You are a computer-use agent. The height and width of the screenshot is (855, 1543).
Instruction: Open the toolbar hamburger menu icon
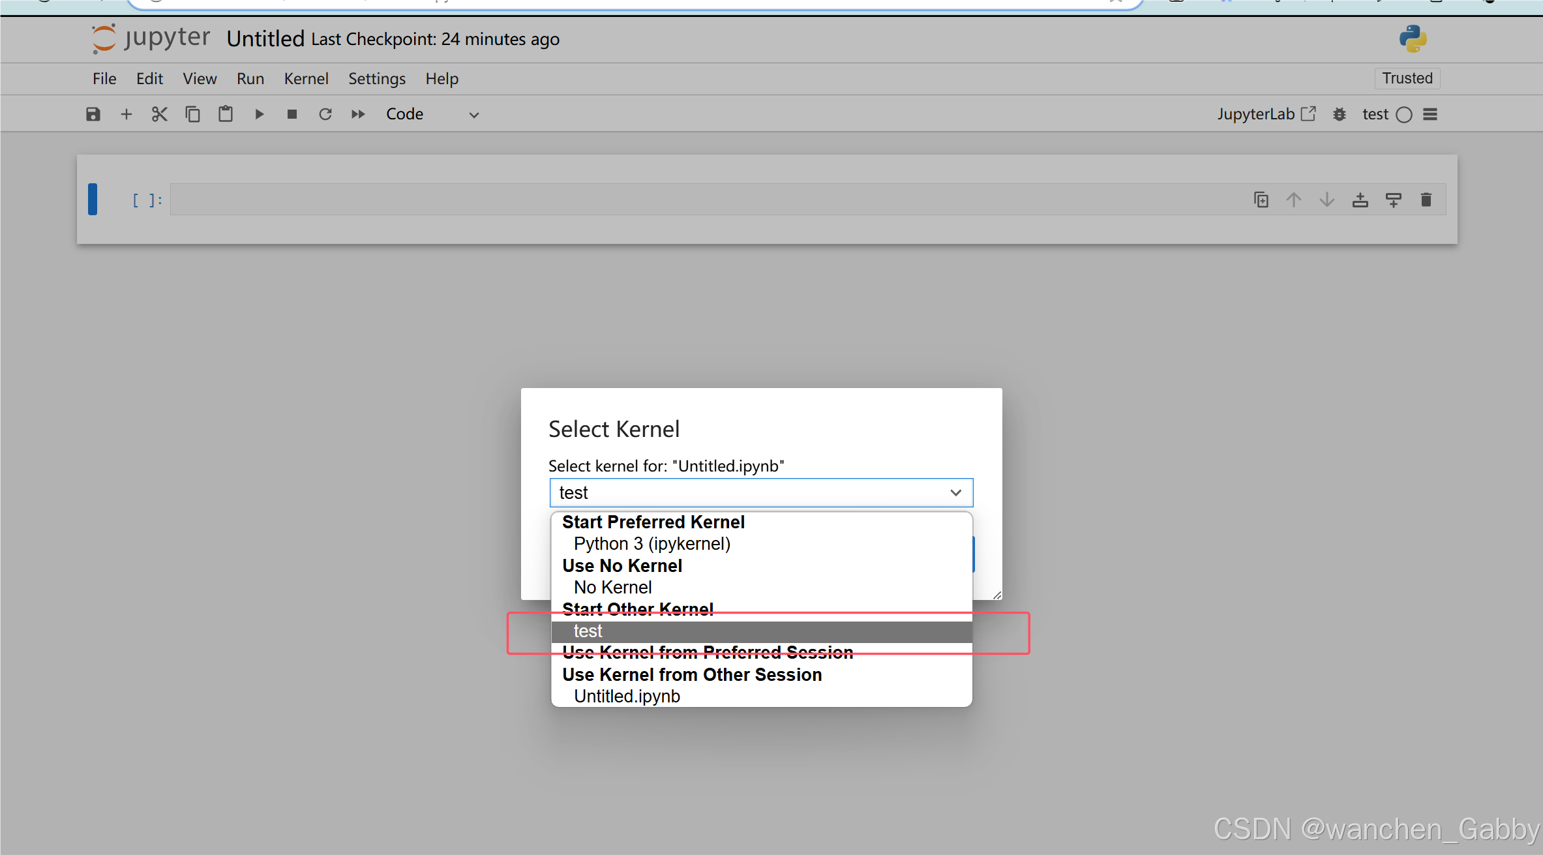(x=1430, y=114)
